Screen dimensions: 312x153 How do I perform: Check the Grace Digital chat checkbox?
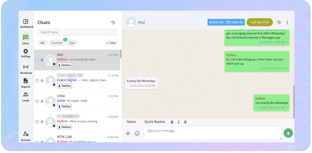click(x=37, y=81)
